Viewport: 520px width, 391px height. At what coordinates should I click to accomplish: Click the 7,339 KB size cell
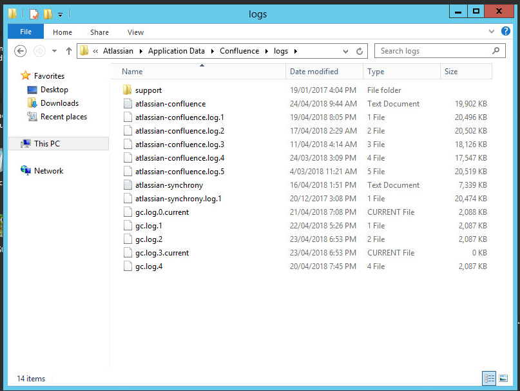472,185
